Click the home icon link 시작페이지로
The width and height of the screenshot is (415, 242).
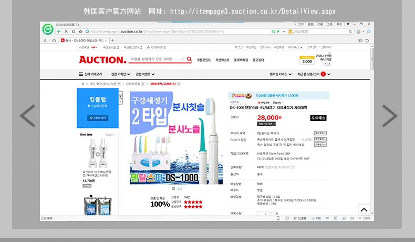(157, 47)
